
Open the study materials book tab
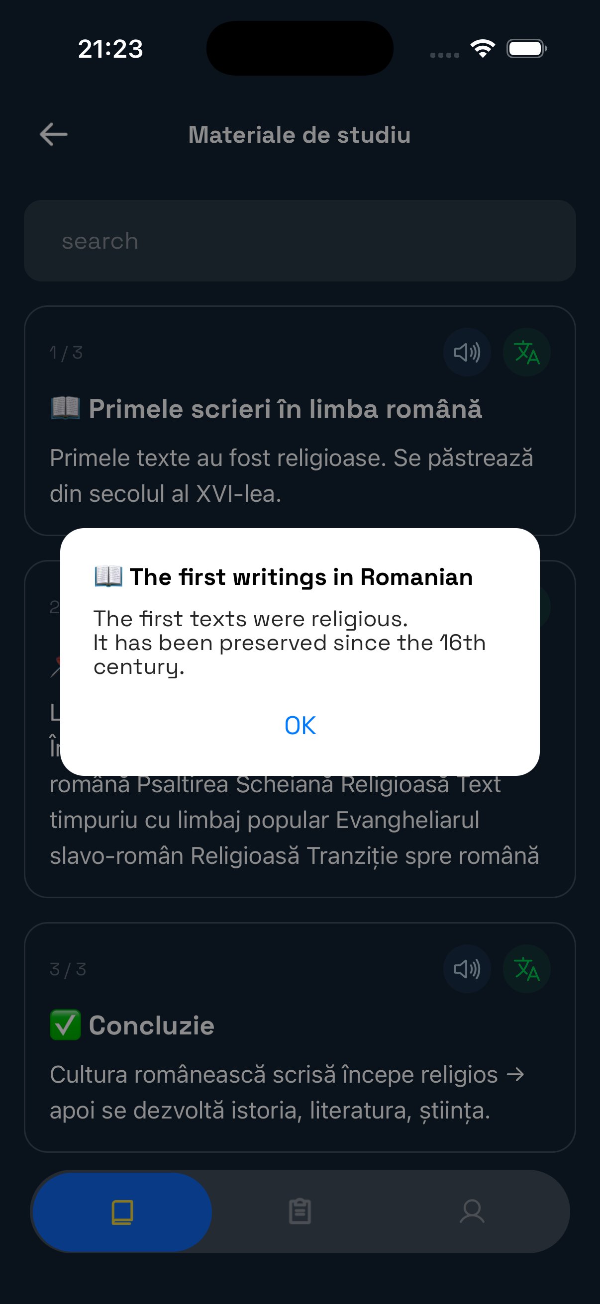point(122,1212)
